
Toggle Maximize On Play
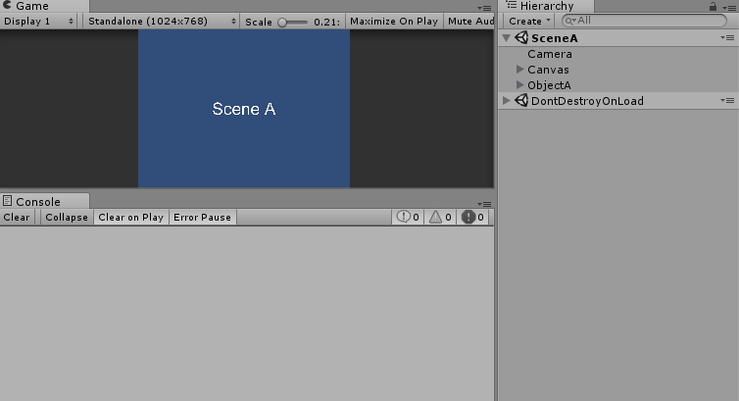394,22
